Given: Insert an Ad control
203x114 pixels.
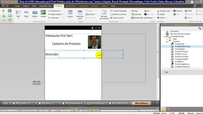Looking at the screenshot, I should 147,11.
